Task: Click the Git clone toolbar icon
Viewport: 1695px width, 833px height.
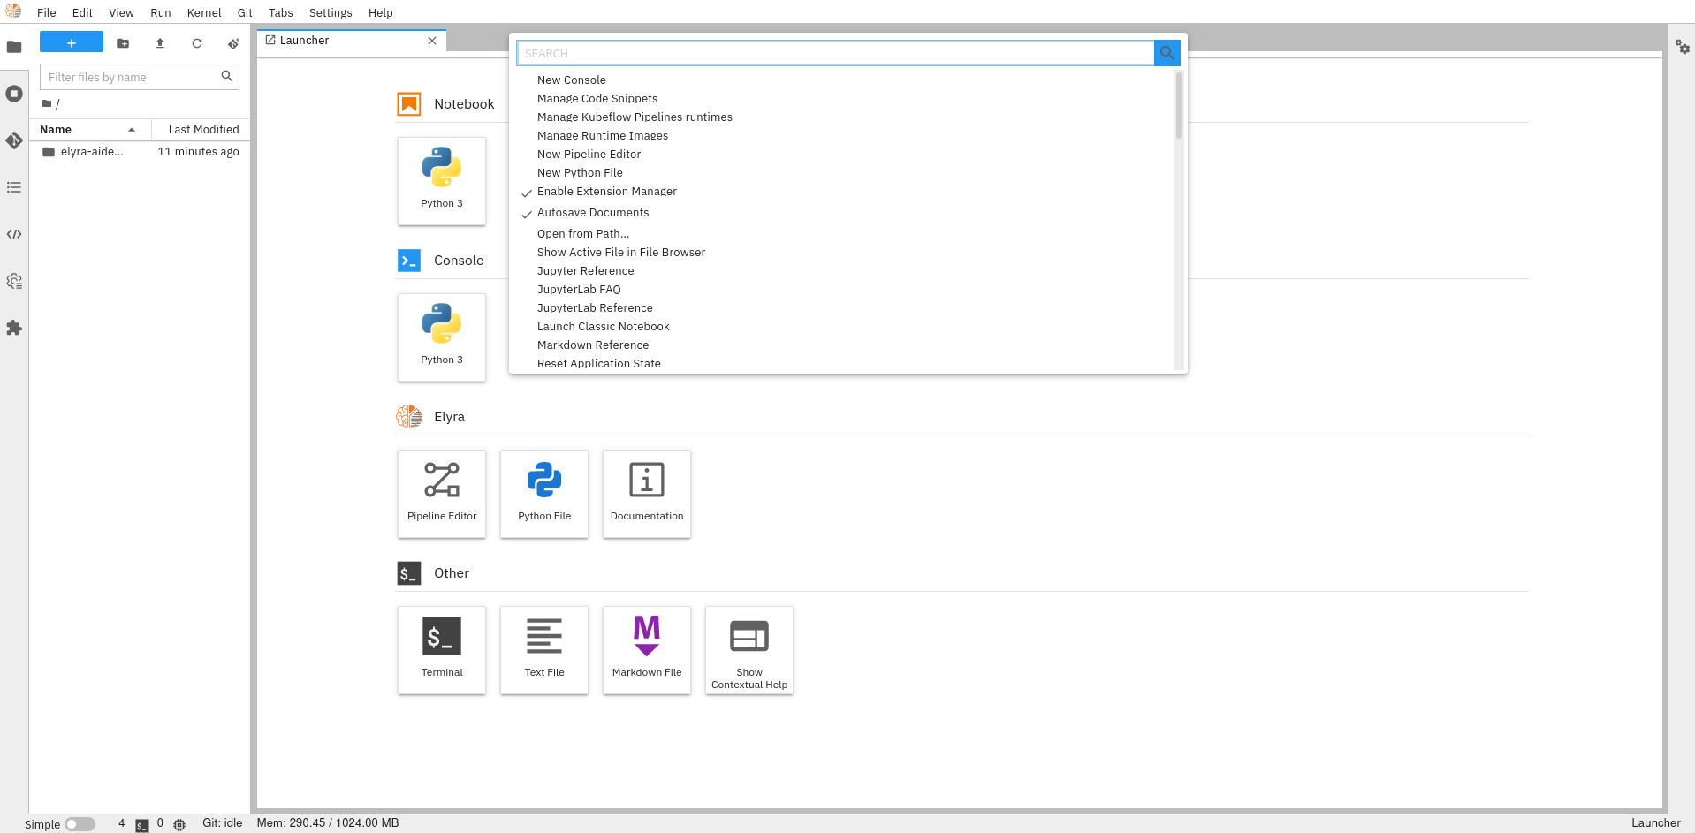Action: click(233, 42)
